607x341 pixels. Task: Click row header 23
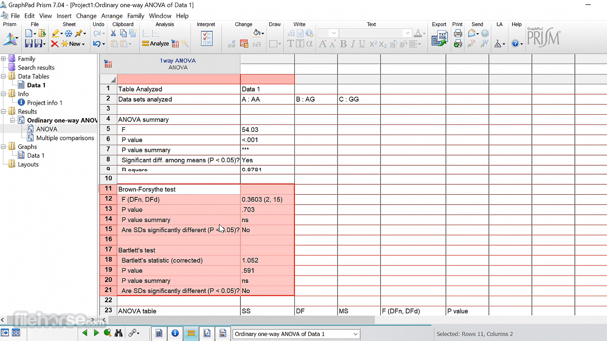(x=108, y=311)
